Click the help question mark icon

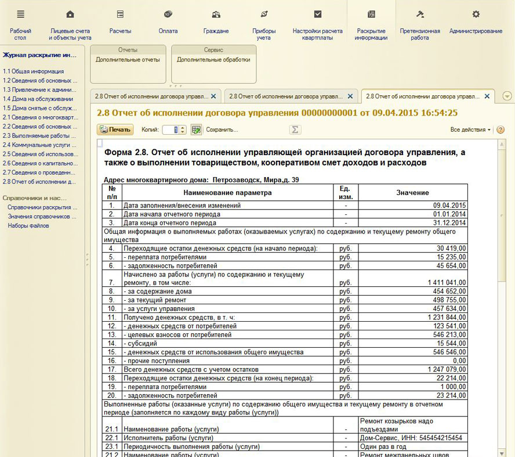pos(501,129)
